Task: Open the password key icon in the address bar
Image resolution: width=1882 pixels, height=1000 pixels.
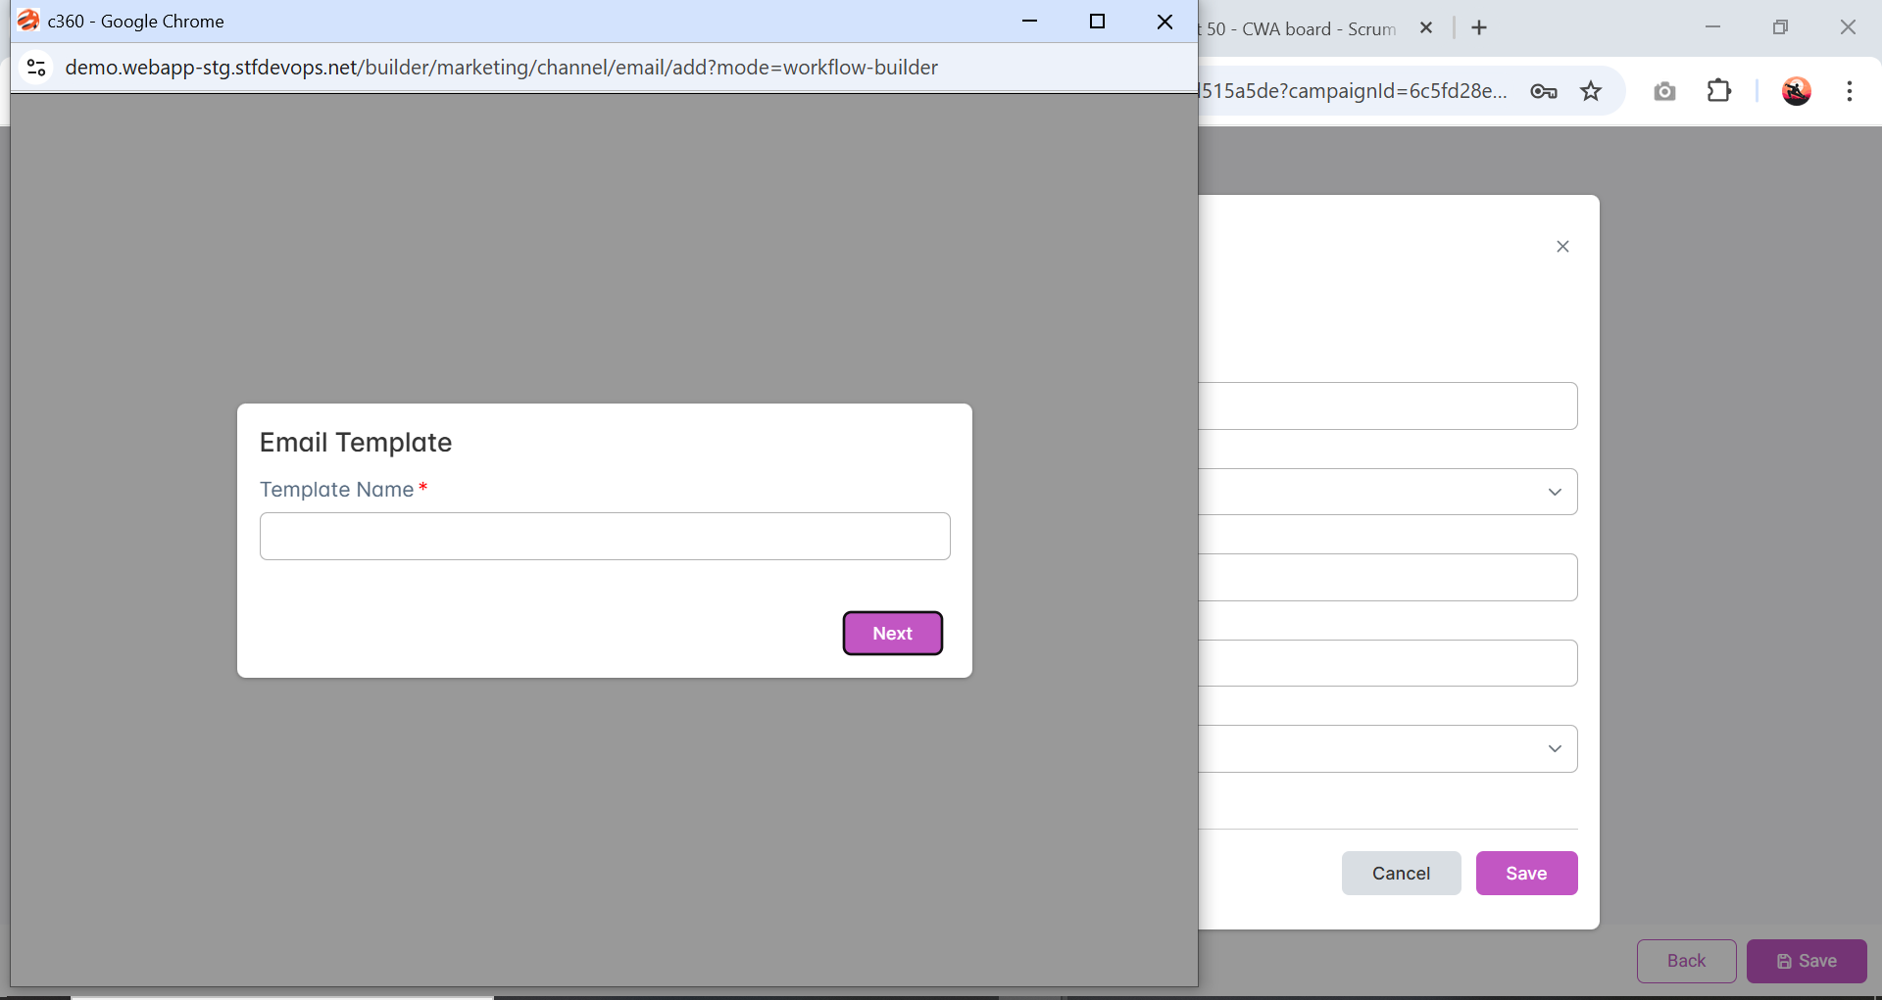Action: click(x=1543, y=91)
